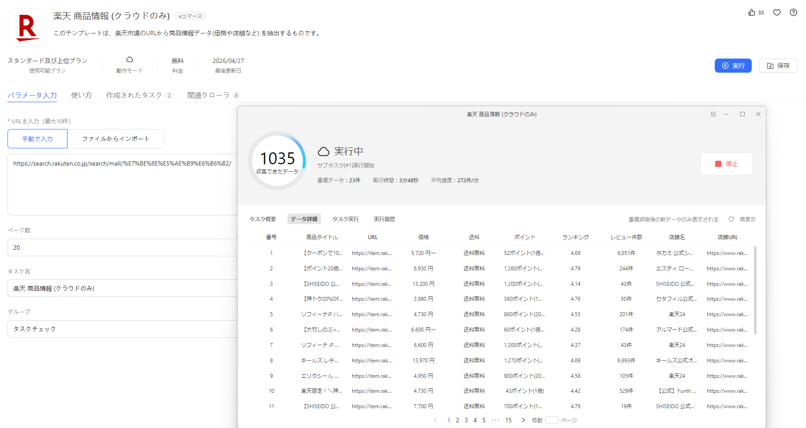
Task: Open the タスク実行 tab
Action: [x=345, y=219]
